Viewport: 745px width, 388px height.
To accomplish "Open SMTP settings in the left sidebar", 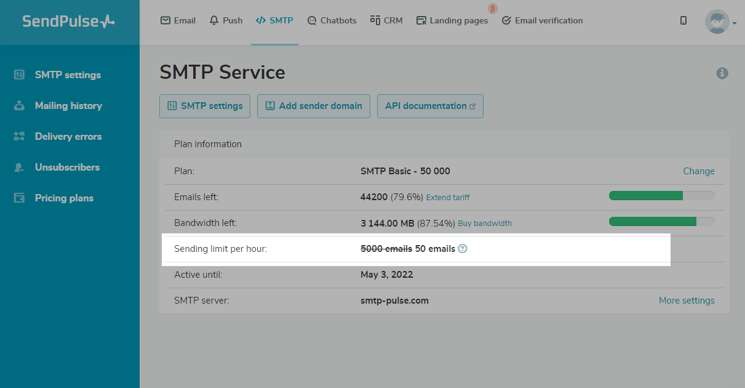I will pos(67,75).
